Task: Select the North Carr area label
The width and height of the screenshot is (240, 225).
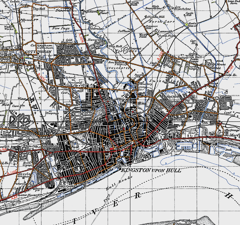Action: tap(162, 22)
